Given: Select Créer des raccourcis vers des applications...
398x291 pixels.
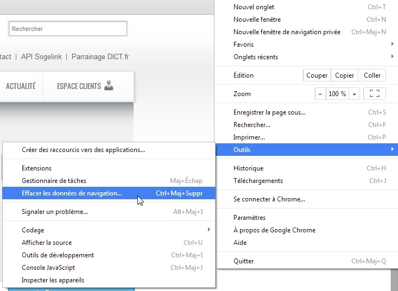Looking at the screenshot, I should tap(109, 150).
